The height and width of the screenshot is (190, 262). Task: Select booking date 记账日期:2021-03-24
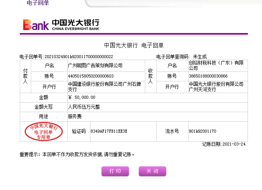pos(224,144)
